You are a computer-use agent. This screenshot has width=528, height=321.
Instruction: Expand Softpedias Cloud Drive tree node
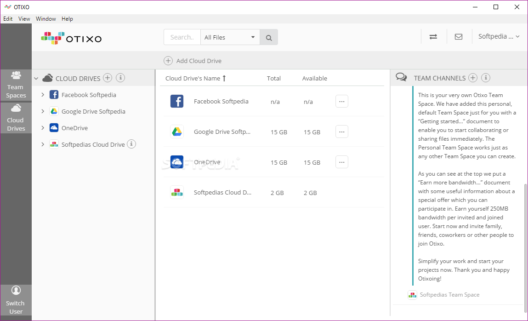pyautogui.click(x=43, y=144)
